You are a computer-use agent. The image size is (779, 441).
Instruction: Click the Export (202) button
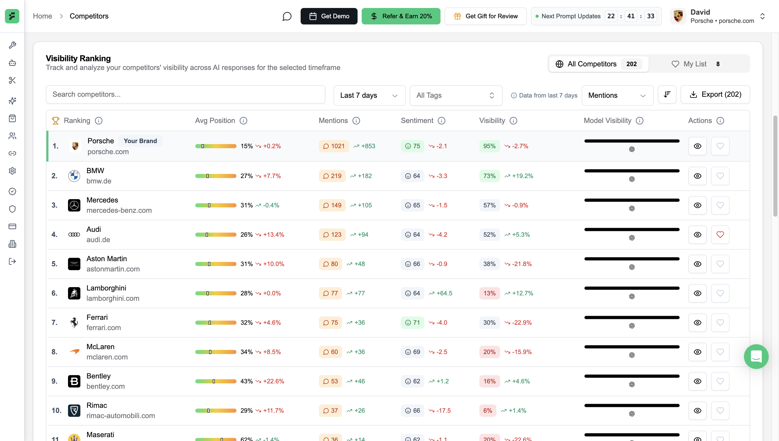point(715,94)
